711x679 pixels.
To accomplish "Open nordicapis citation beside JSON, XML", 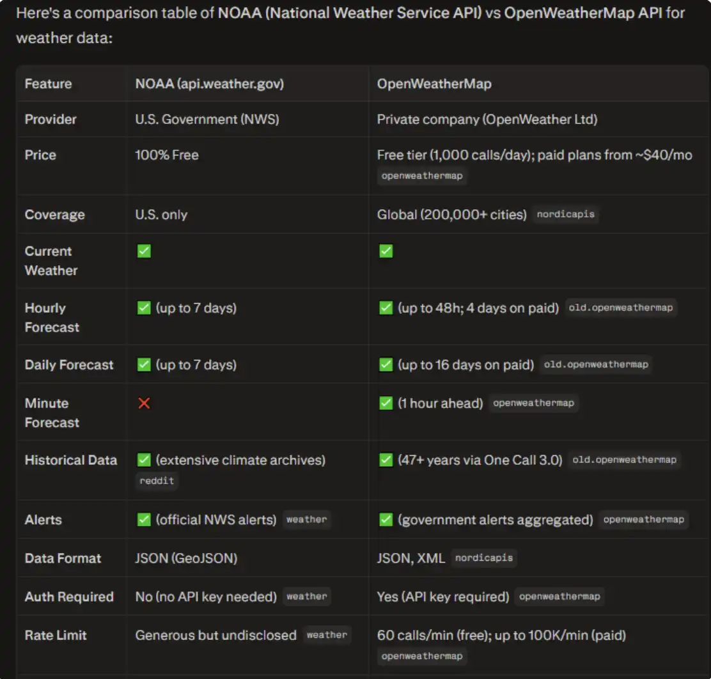I will (x=483, y=558).
